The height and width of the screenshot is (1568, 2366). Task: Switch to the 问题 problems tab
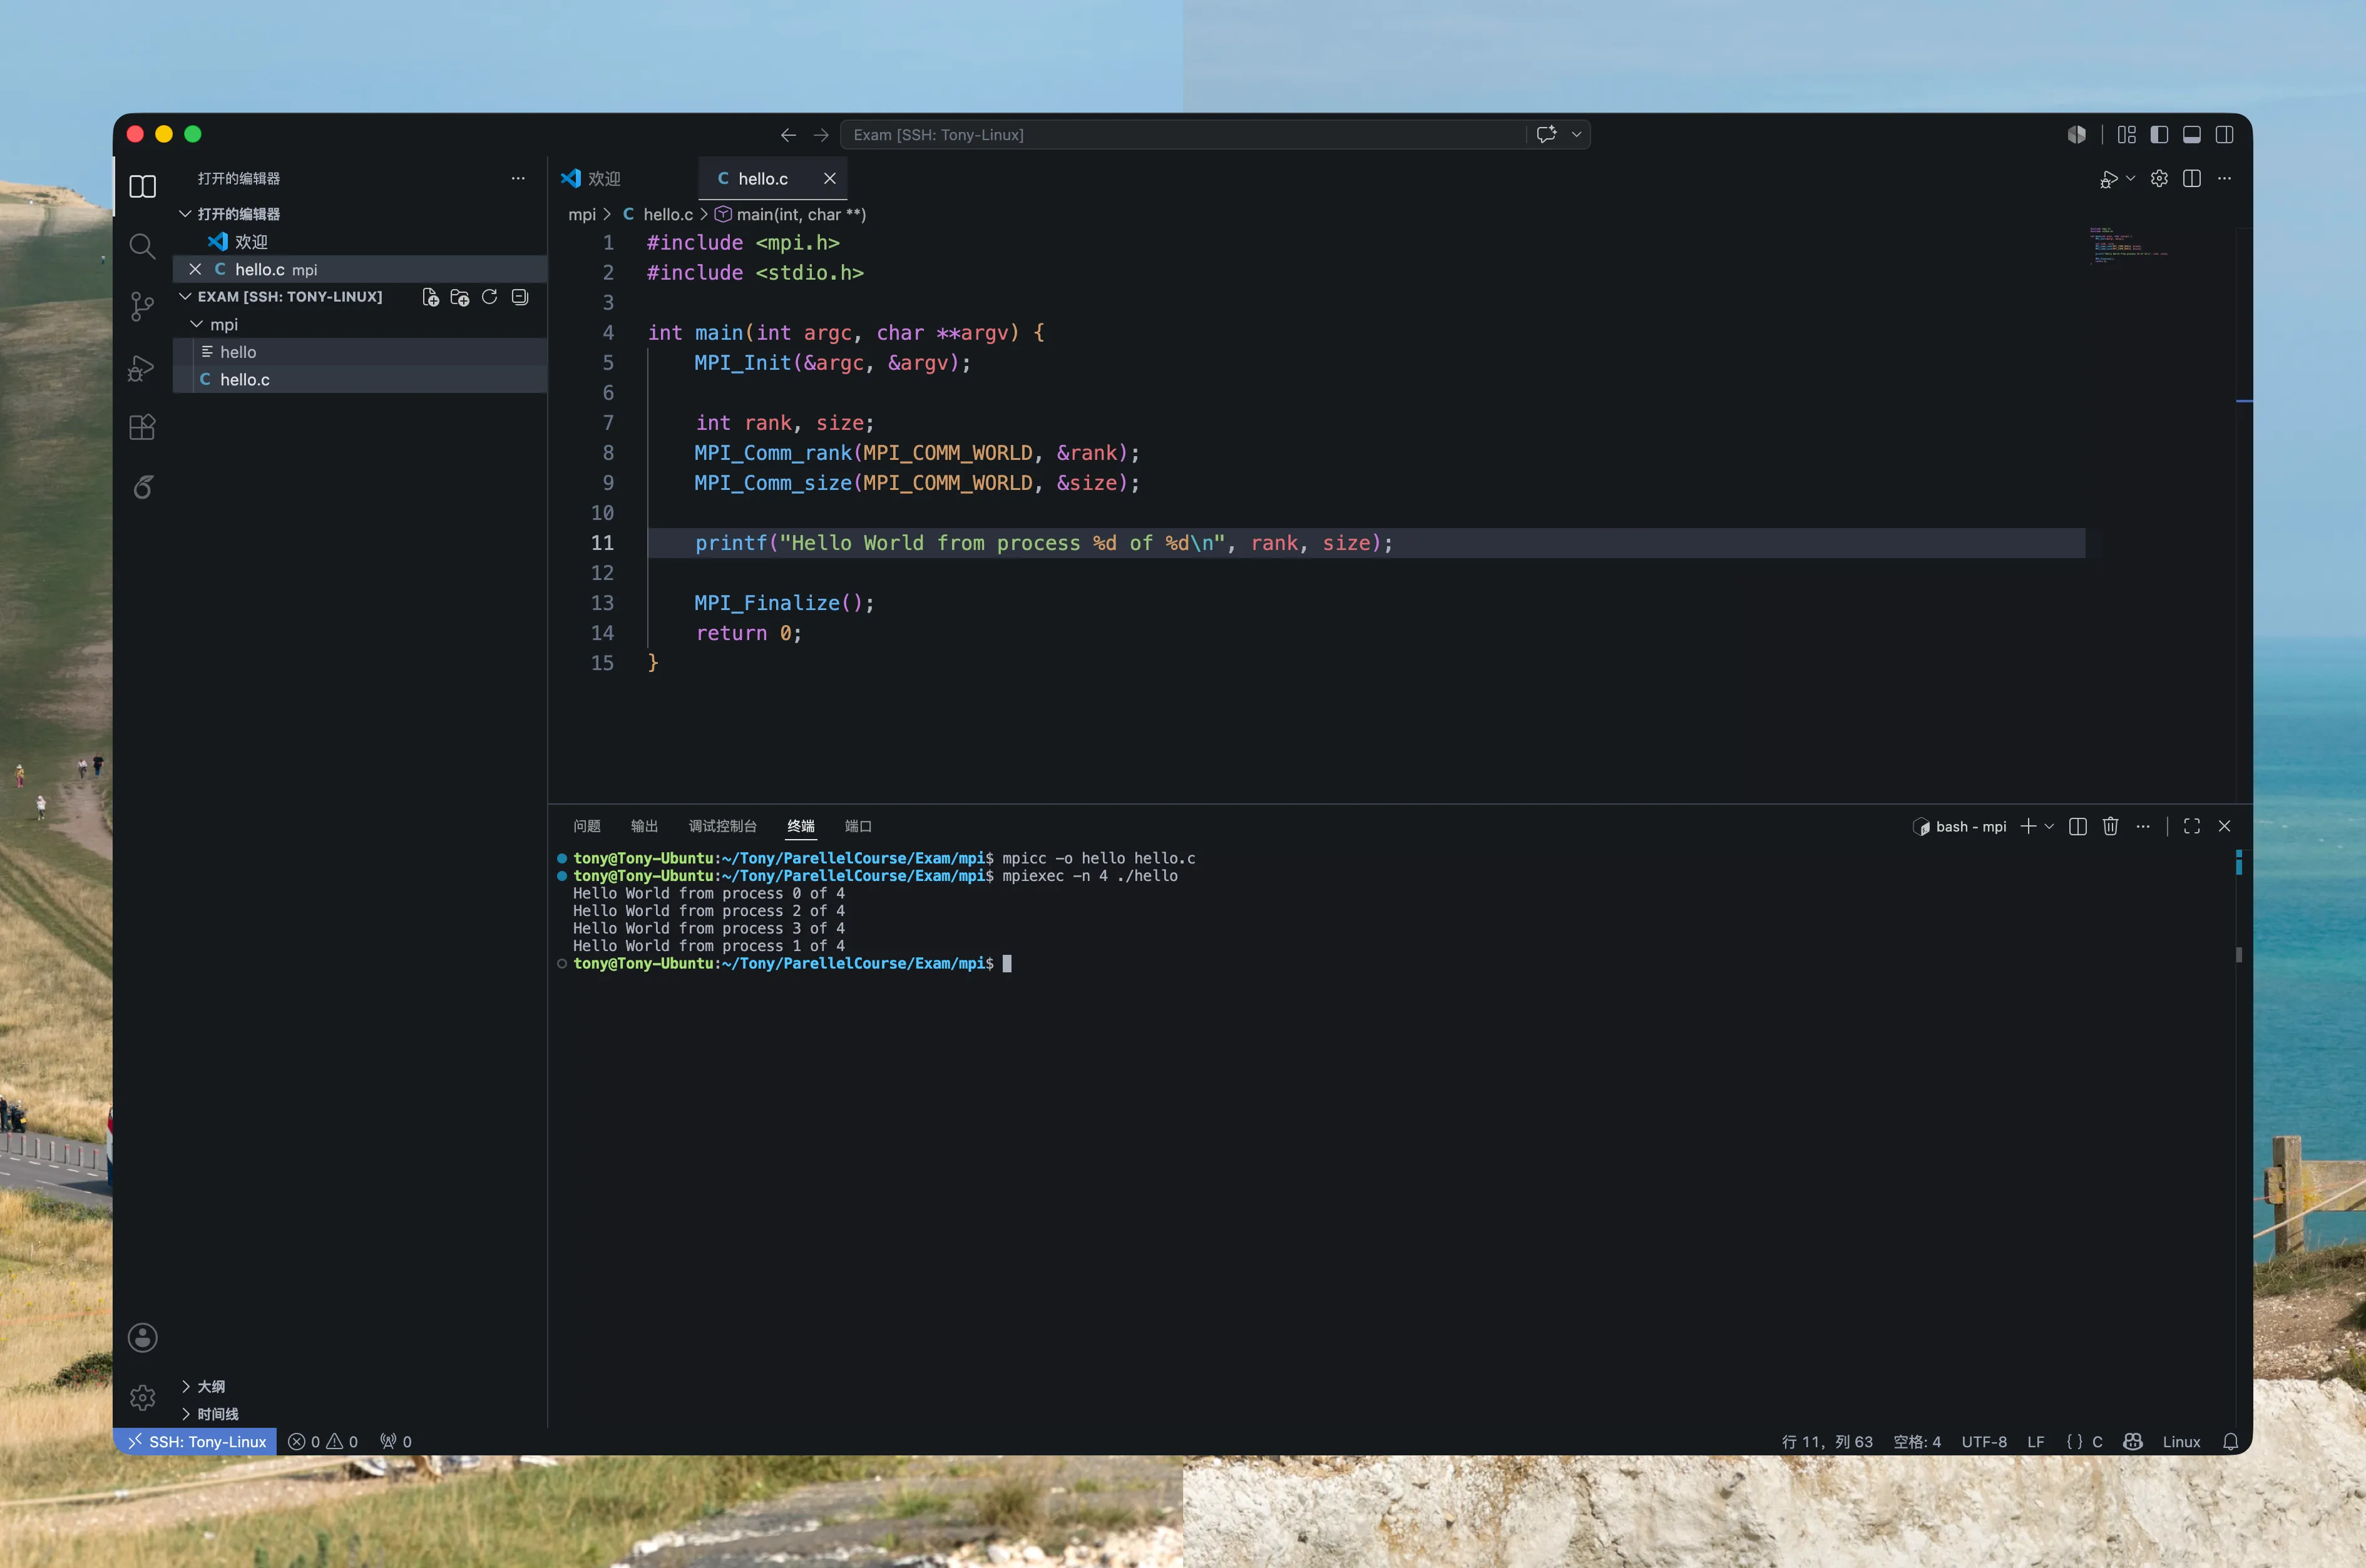pos(587,827)
